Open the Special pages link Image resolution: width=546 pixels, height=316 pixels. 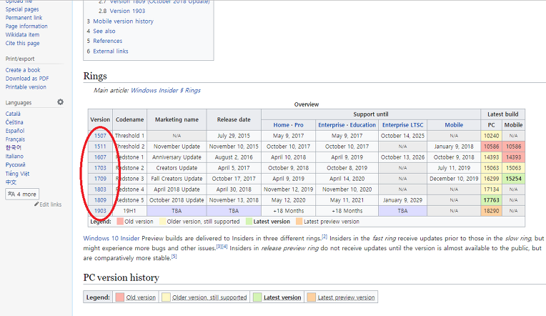(22, 9)
